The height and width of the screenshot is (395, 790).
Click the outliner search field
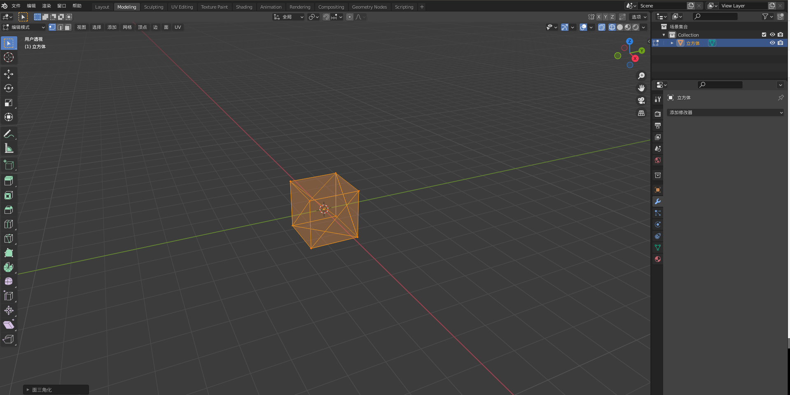715,16
